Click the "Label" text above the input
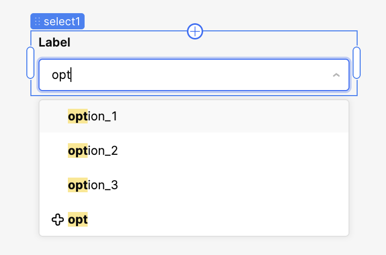The image size is (386, 255). click(54, 42)
